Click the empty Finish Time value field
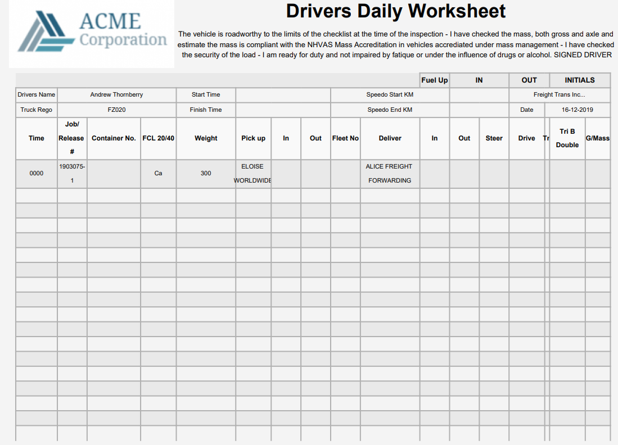618x445 pixels. (283, 110)
